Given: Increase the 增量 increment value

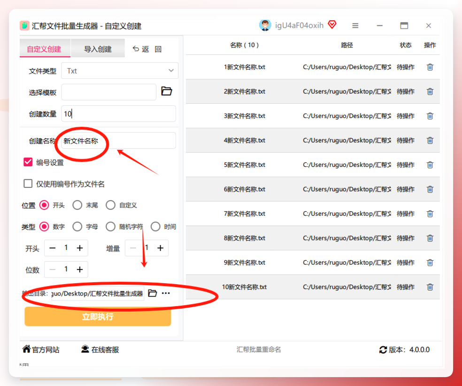Looking at the screenshot, I should tap(160, 248).
